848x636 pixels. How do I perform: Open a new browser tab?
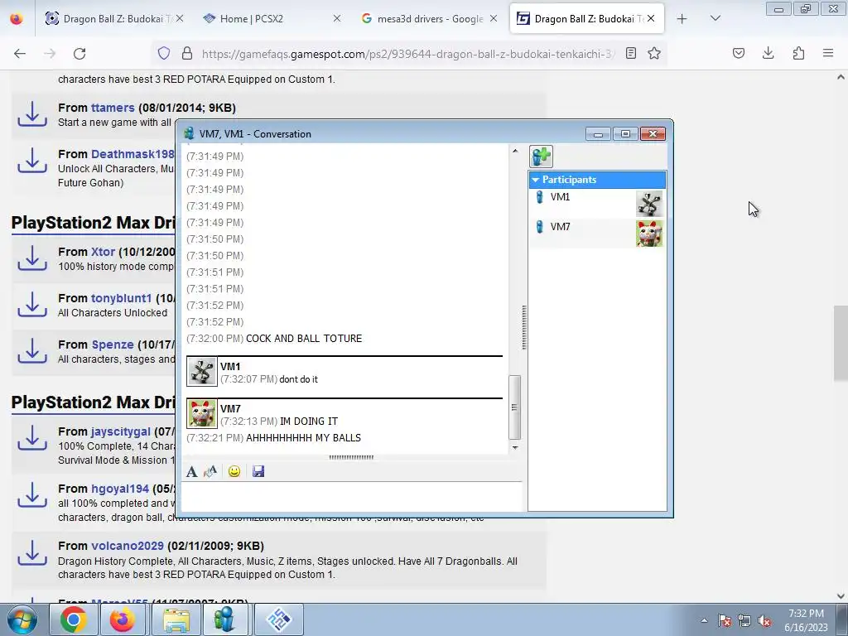point(682,19)
